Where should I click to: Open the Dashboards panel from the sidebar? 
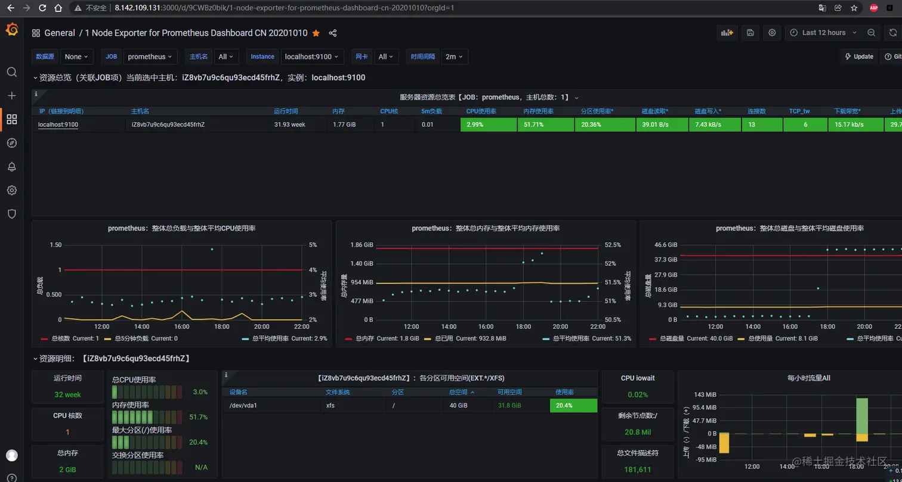(11, 119)
